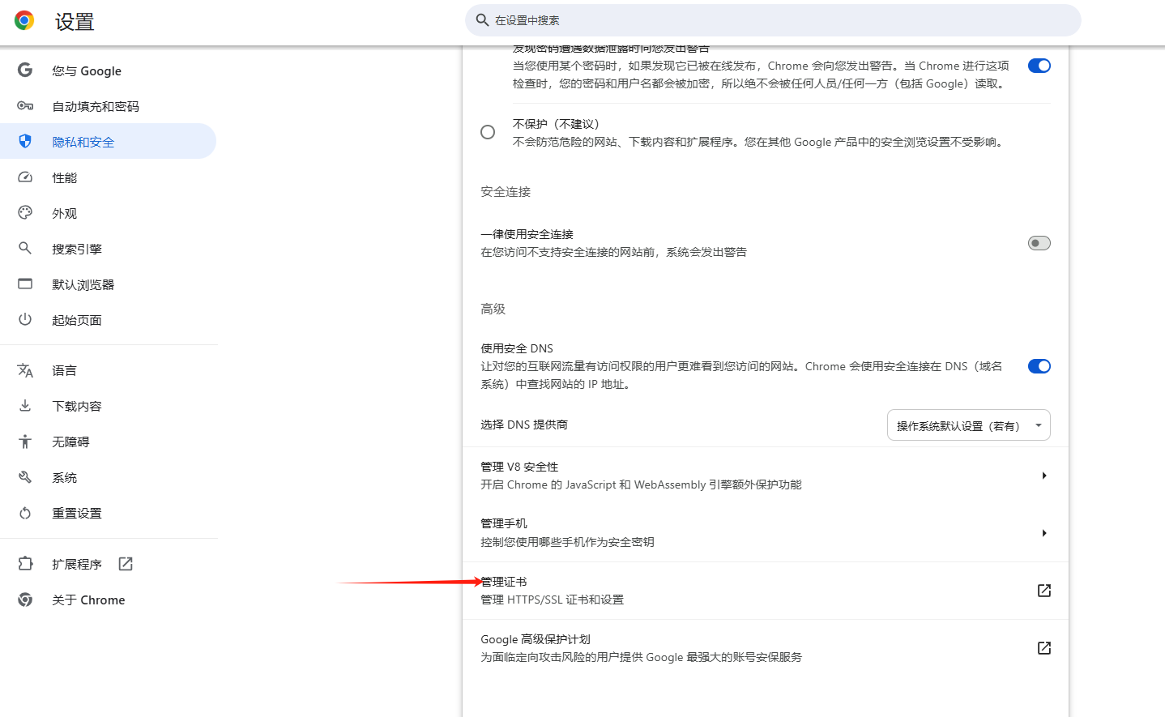Click 控制您使用哪些手机作为安全密钥 description text
Screen dimensions: 1165x717
(x=567, y=542)
